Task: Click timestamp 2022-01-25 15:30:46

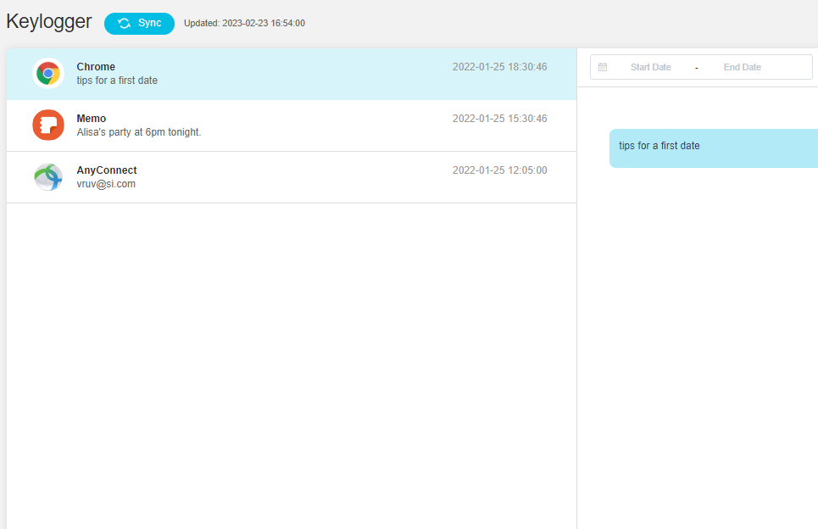Action: point(500,119)
